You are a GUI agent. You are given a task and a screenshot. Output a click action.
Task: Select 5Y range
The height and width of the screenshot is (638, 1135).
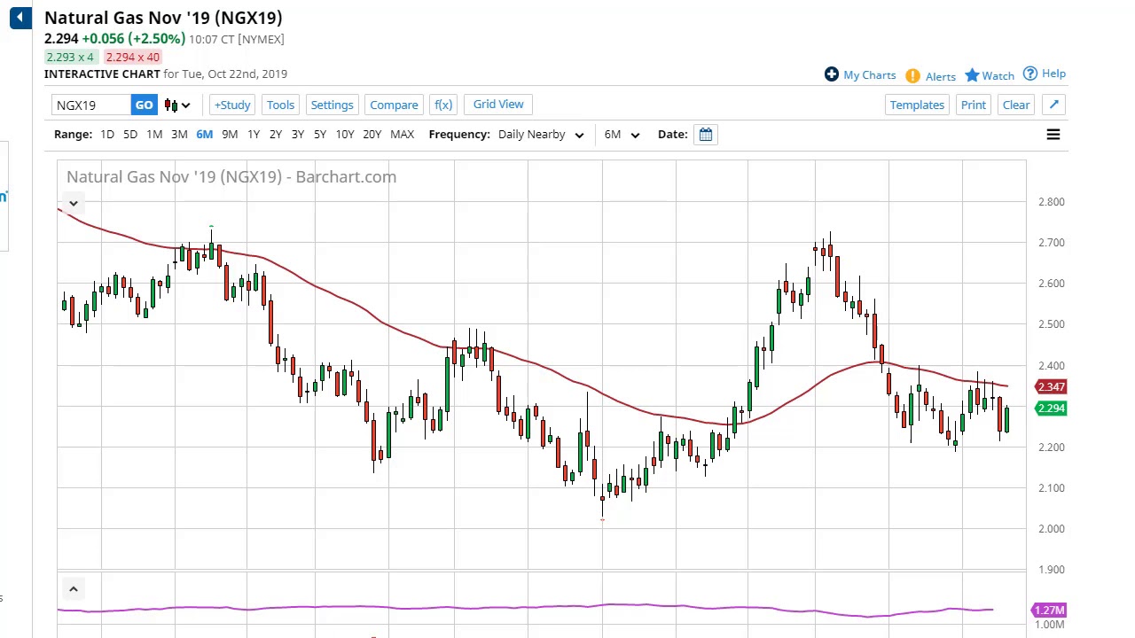(319, 134)
